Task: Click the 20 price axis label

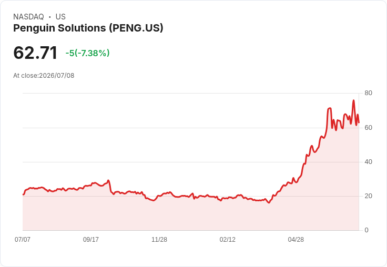Action: (x=368, y=196)
